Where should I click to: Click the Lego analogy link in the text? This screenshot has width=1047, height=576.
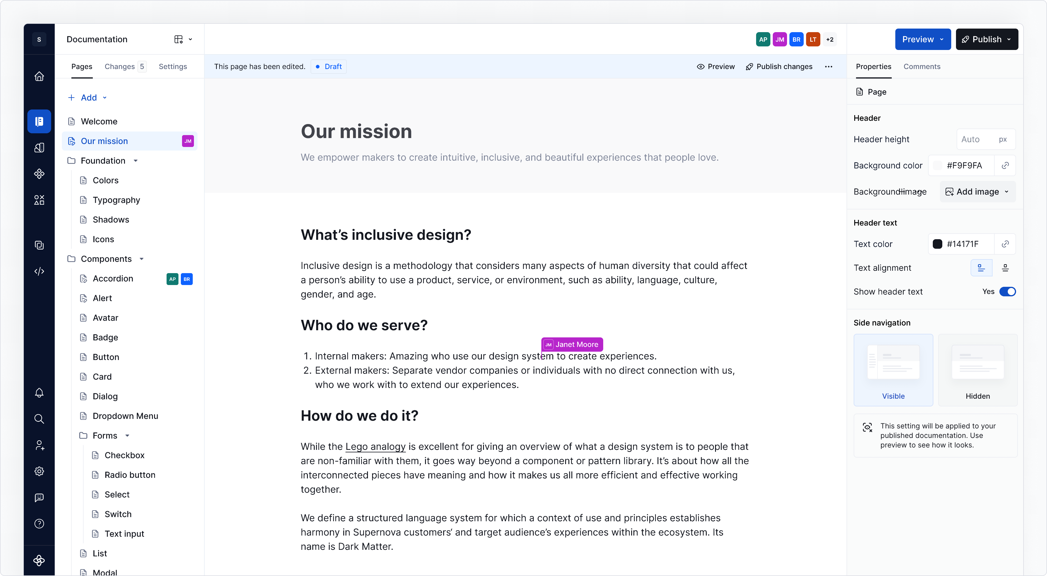click(x=375, y=446)
